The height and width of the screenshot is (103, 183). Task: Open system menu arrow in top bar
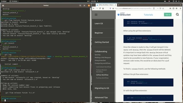pyautogui.click(x=181, y=1)
